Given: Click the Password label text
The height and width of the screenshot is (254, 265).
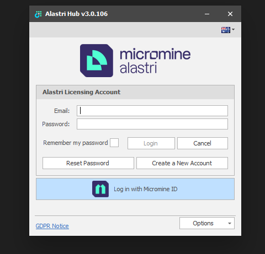Looking at the screenshot, I should [x=56, y=124].
